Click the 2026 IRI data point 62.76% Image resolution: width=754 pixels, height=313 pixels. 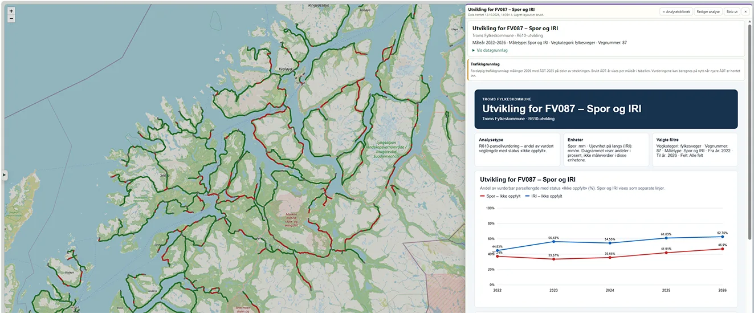723,237
